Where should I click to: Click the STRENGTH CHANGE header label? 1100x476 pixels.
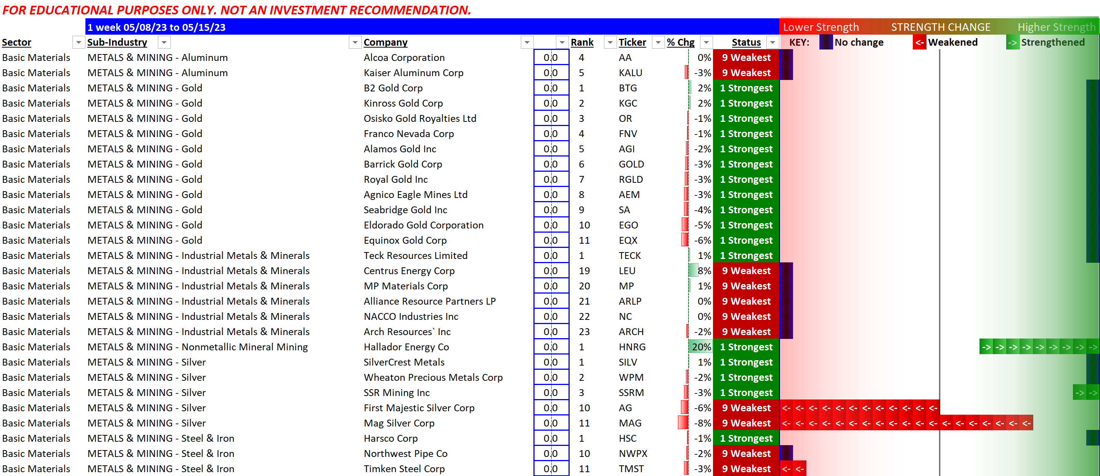pyautogui.click(x=940, y=27)
